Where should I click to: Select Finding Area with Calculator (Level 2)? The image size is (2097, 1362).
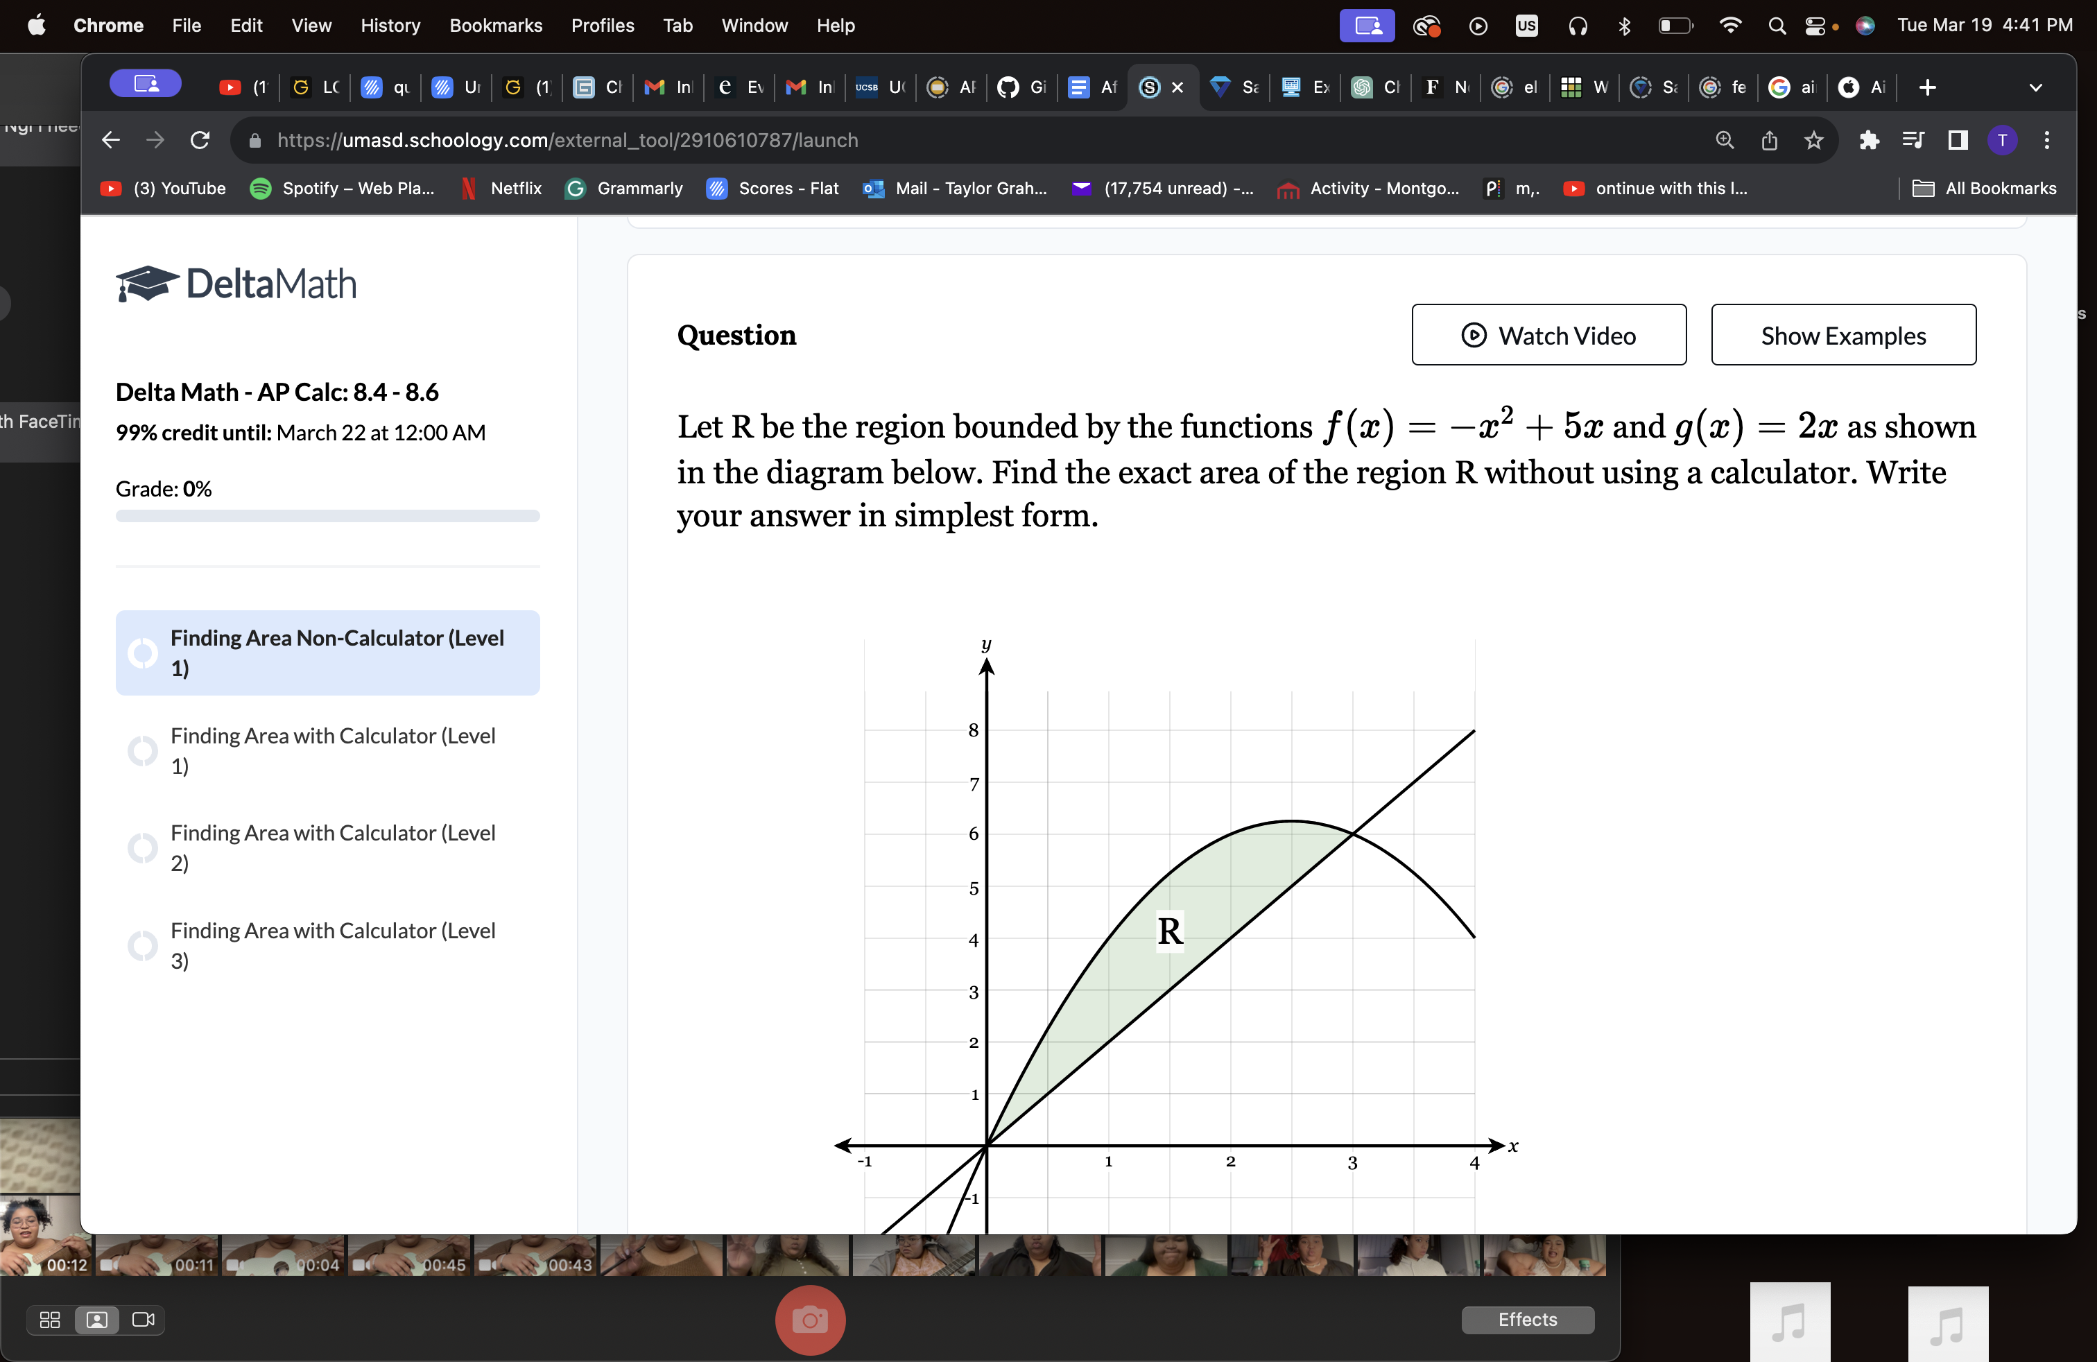(x=332, y=848)
